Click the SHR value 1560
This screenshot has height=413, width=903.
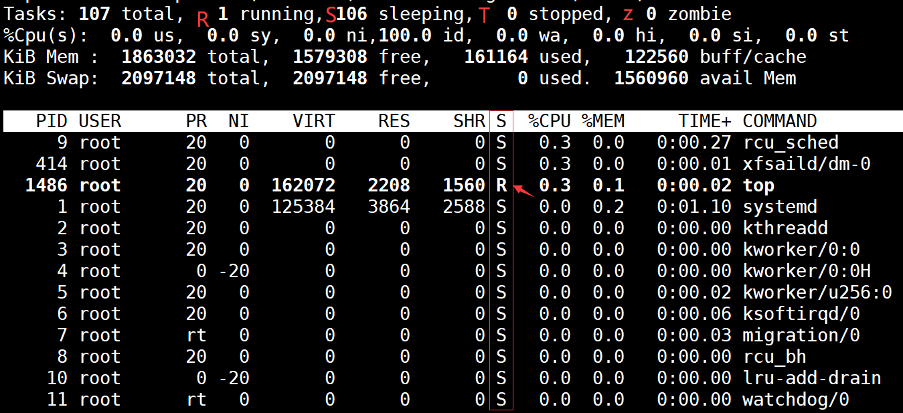(464, 185)
